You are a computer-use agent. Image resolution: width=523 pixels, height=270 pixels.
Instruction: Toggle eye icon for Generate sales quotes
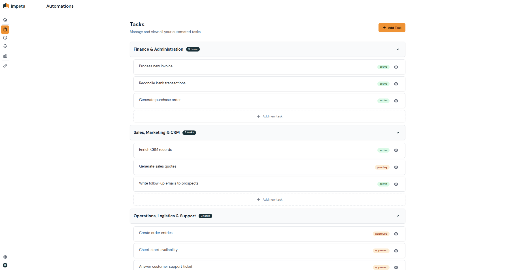pos(396,167)
